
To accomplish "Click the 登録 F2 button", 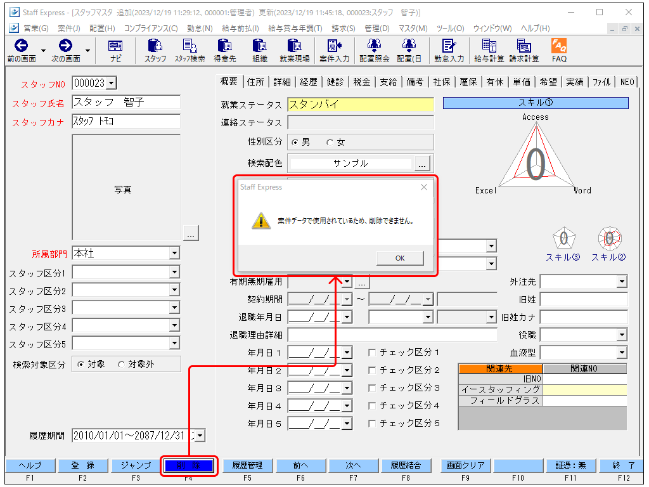I will pyautogui.click(x=83, y=465).
